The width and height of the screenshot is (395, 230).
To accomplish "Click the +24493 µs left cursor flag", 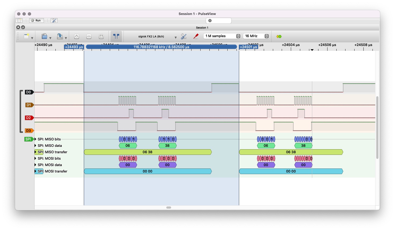I will tap(74, 47).
